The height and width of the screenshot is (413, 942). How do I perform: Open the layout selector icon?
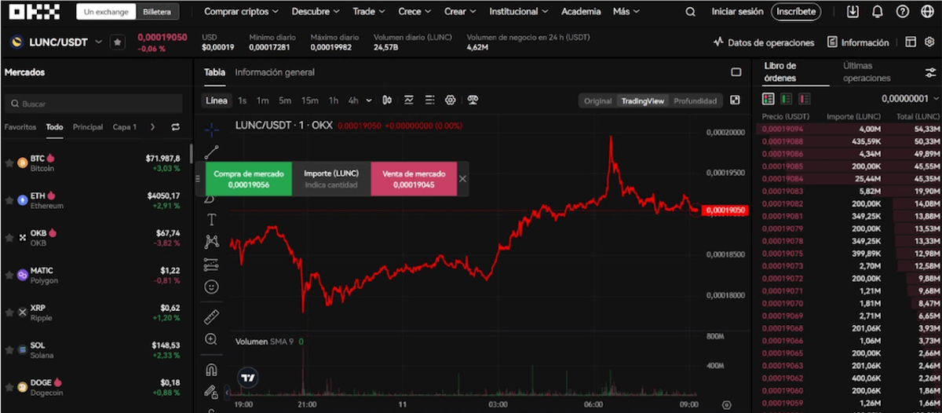(911, 42)
